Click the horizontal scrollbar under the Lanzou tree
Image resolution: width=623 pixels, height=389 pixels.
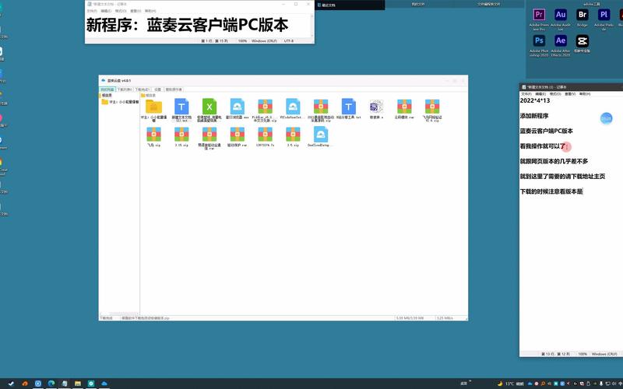point(119,314)
